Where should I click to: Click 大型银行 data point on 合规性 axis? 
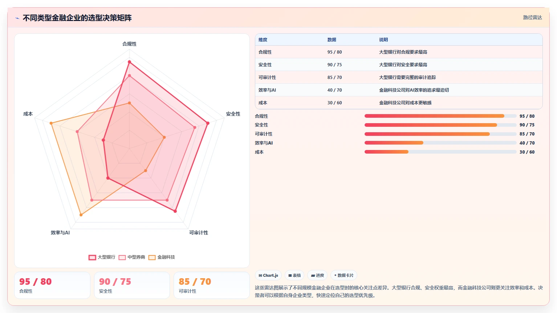(129, 62)
